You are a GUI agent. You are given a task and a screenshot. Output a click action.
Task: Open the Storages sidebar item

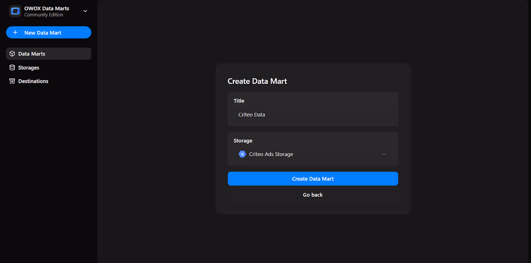48,68
